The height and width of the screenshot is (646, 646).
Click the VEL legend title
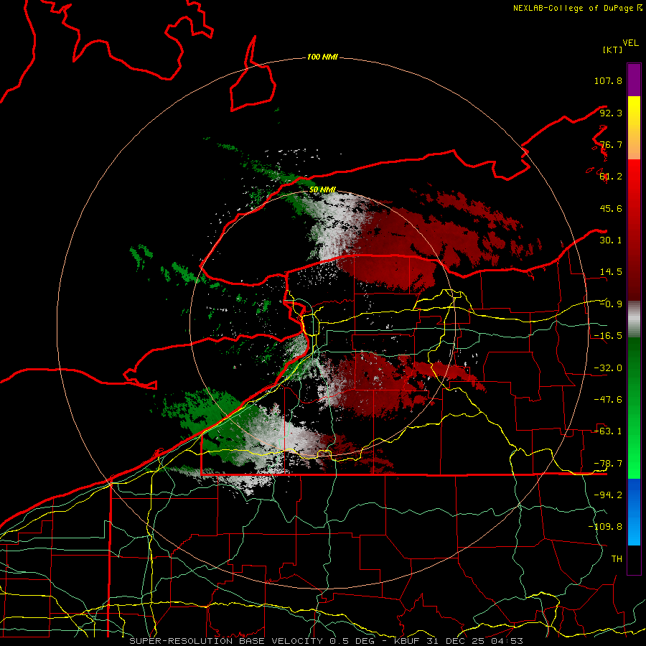(x=630, y=43)
